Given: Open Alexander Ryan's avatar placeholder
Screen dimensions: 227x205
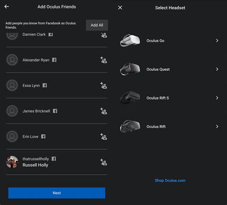Looking at the screenshot, I should (x=12, y=60).
